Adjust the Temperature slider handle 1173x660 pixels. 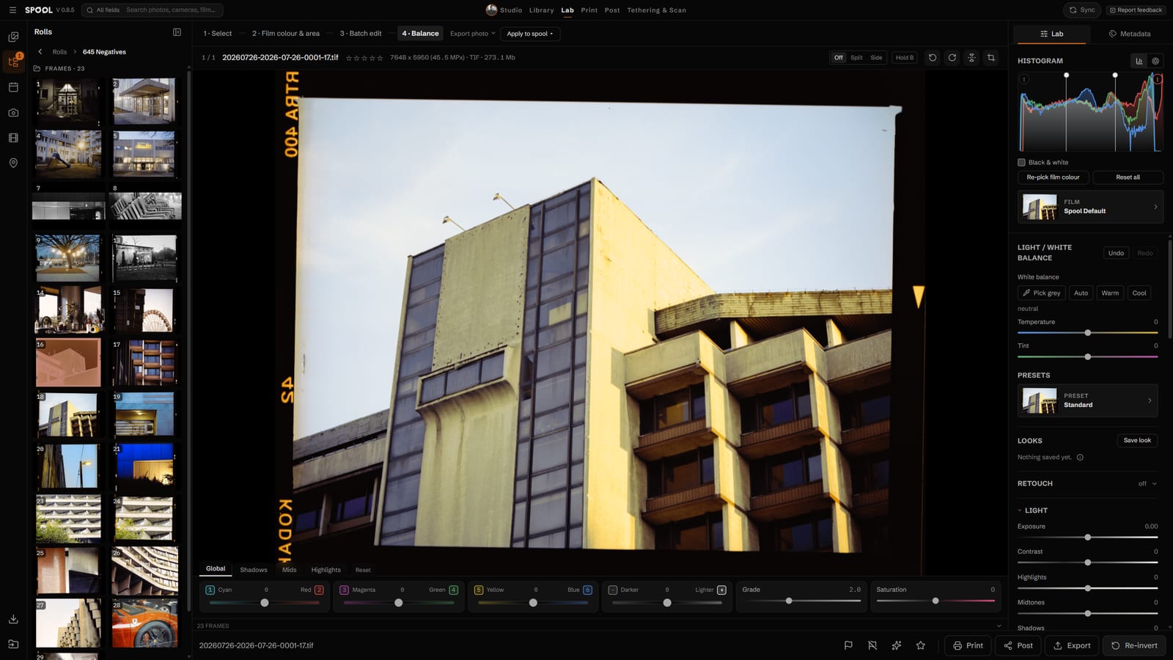(x=1088, y=333)
